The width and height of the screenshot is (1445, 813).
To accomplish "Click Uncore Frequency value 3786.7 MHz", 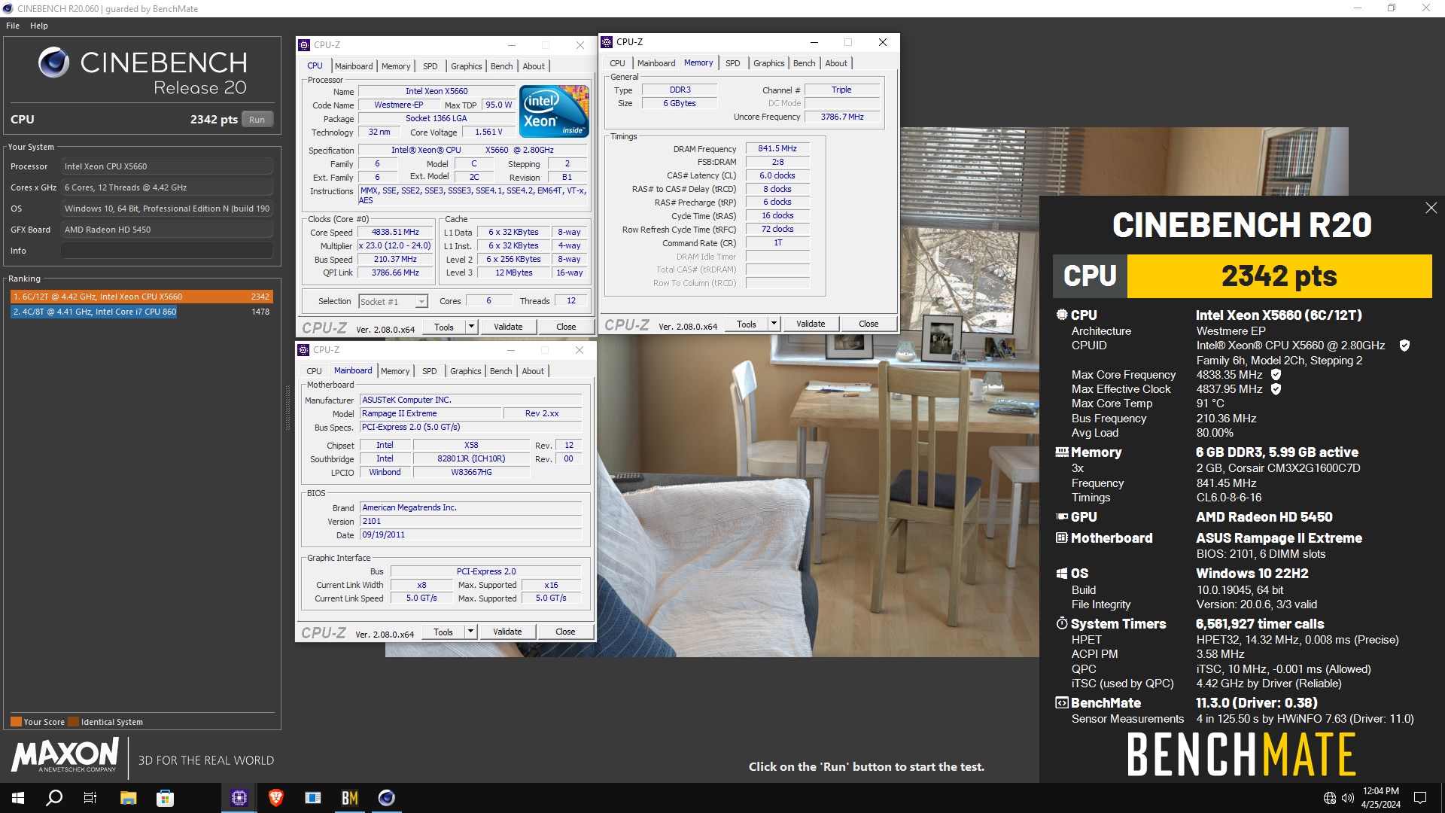I will (842, 117).
